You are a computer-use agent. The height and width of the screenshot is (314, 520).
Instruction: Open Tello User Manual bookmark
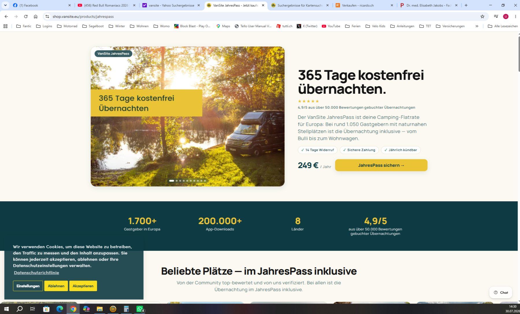(x=253, y=26)
